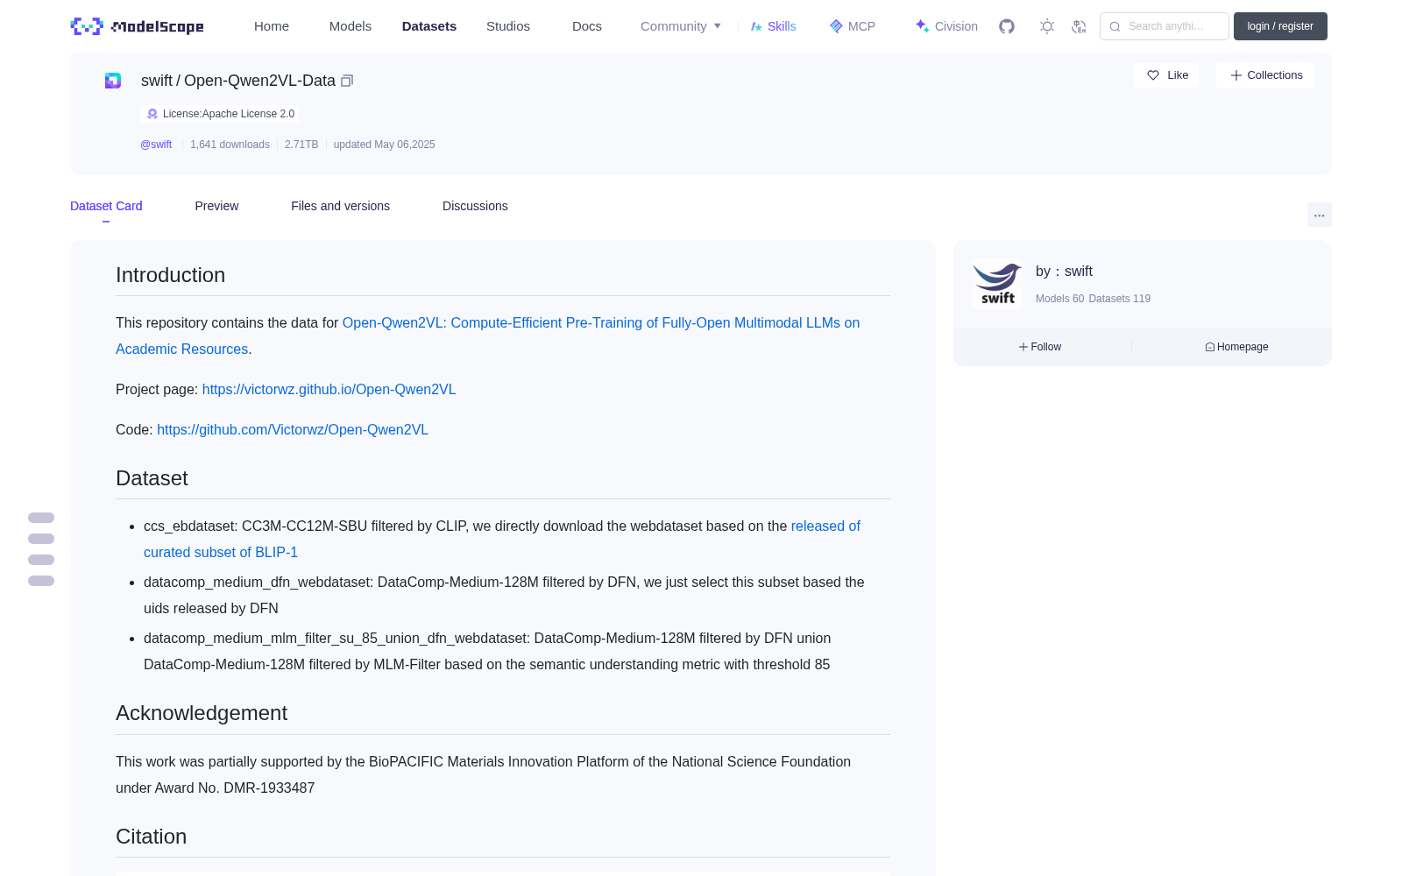Open the Models menu item
The width and height of the screenshot is (1402, 876).
350,26
